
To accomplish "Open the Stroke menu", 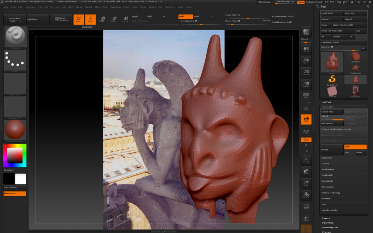I will pyautogui.click(x=143, y=7).
